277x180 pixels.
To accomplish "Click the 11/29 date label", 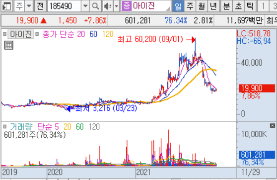I will click(251, 172).
